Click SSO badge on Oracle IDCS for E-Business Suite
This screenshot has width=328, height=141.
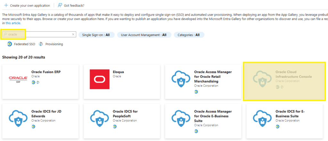pyautogui.click(x=277, y=126)
